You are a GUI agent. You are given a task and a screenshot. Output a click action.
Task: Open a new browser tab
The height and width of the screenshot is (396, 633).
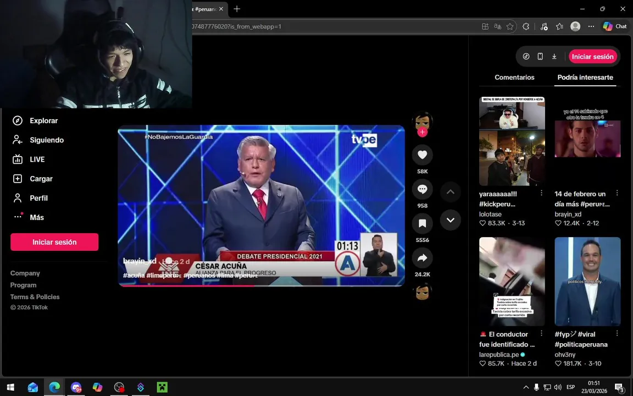click(x=237, y=9)
